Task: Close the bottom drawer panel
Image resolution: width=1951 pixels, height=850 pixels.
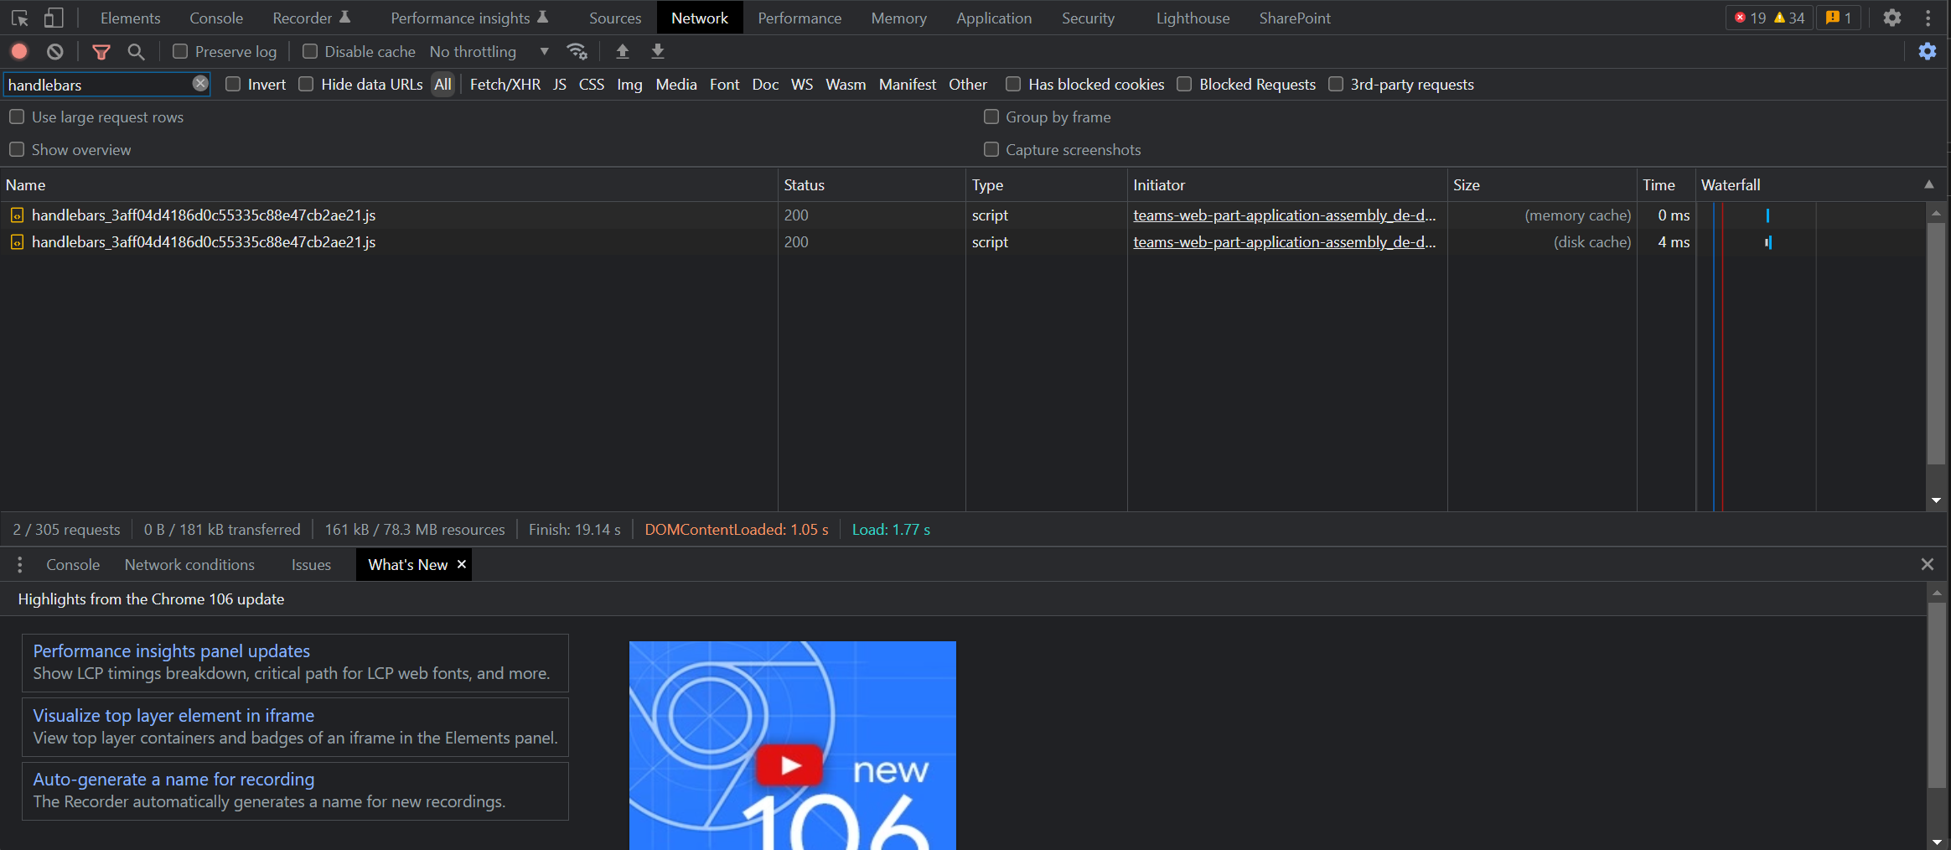Action: pyautogui.click(x=1928, y=564)
